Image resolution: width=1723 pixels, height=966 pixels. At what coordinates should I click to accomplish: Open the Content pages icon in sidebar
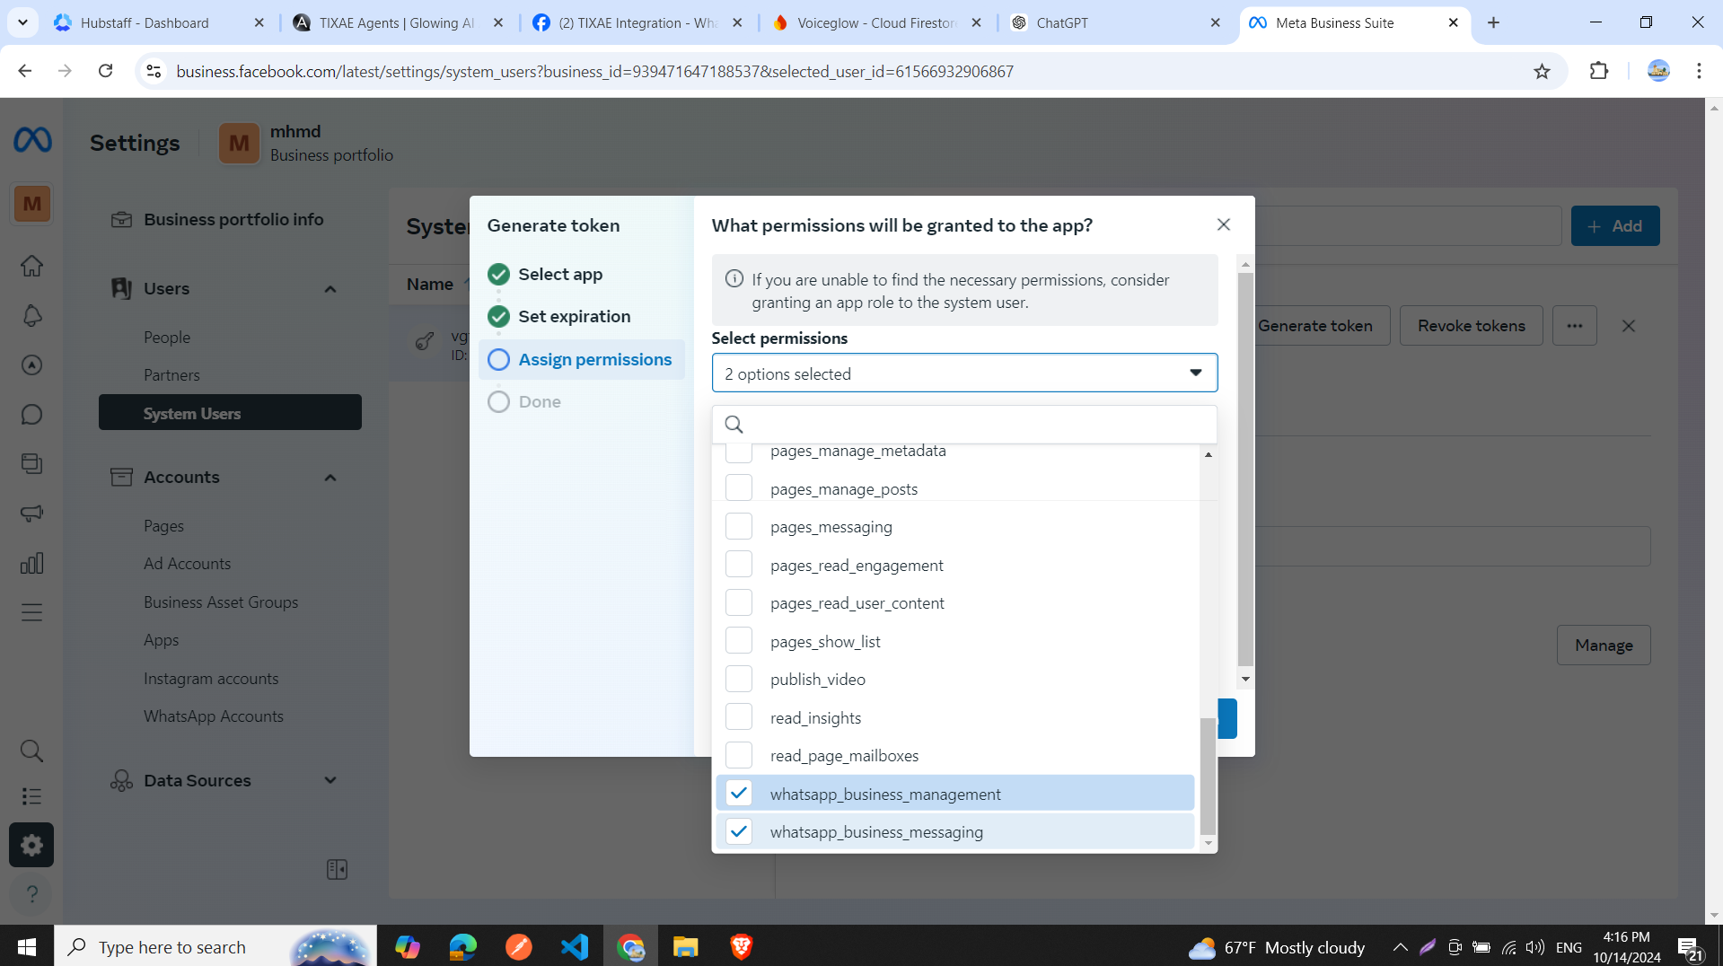(31, 463)
